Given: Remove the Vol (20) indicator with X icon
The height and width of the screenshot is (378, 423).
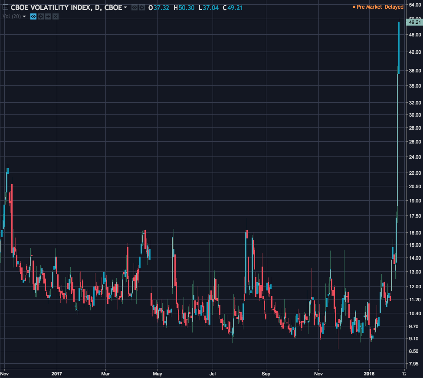Looking at the screenshot, I should coord(55,16).
